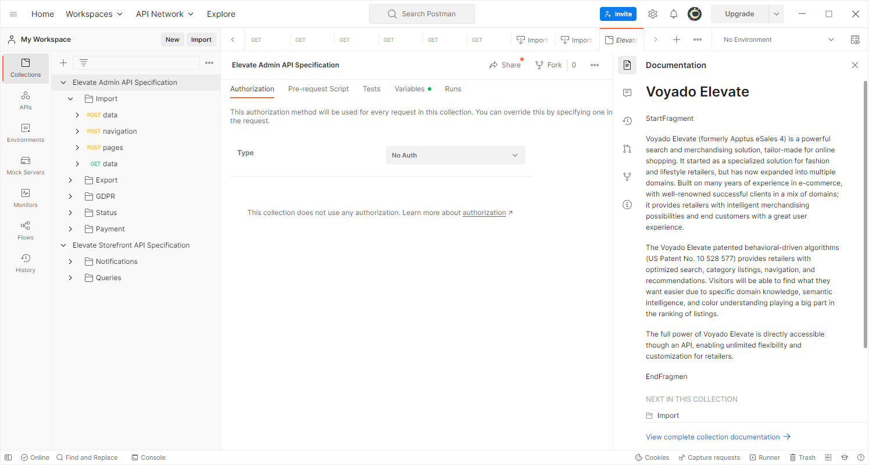The image size is (869, 465).
Task: Expand the Payment folder
Action: pyautogui.click(x=70, y=229)
